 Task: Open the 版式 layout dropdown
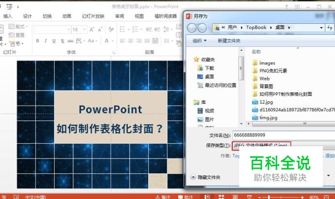click(18, 27)
